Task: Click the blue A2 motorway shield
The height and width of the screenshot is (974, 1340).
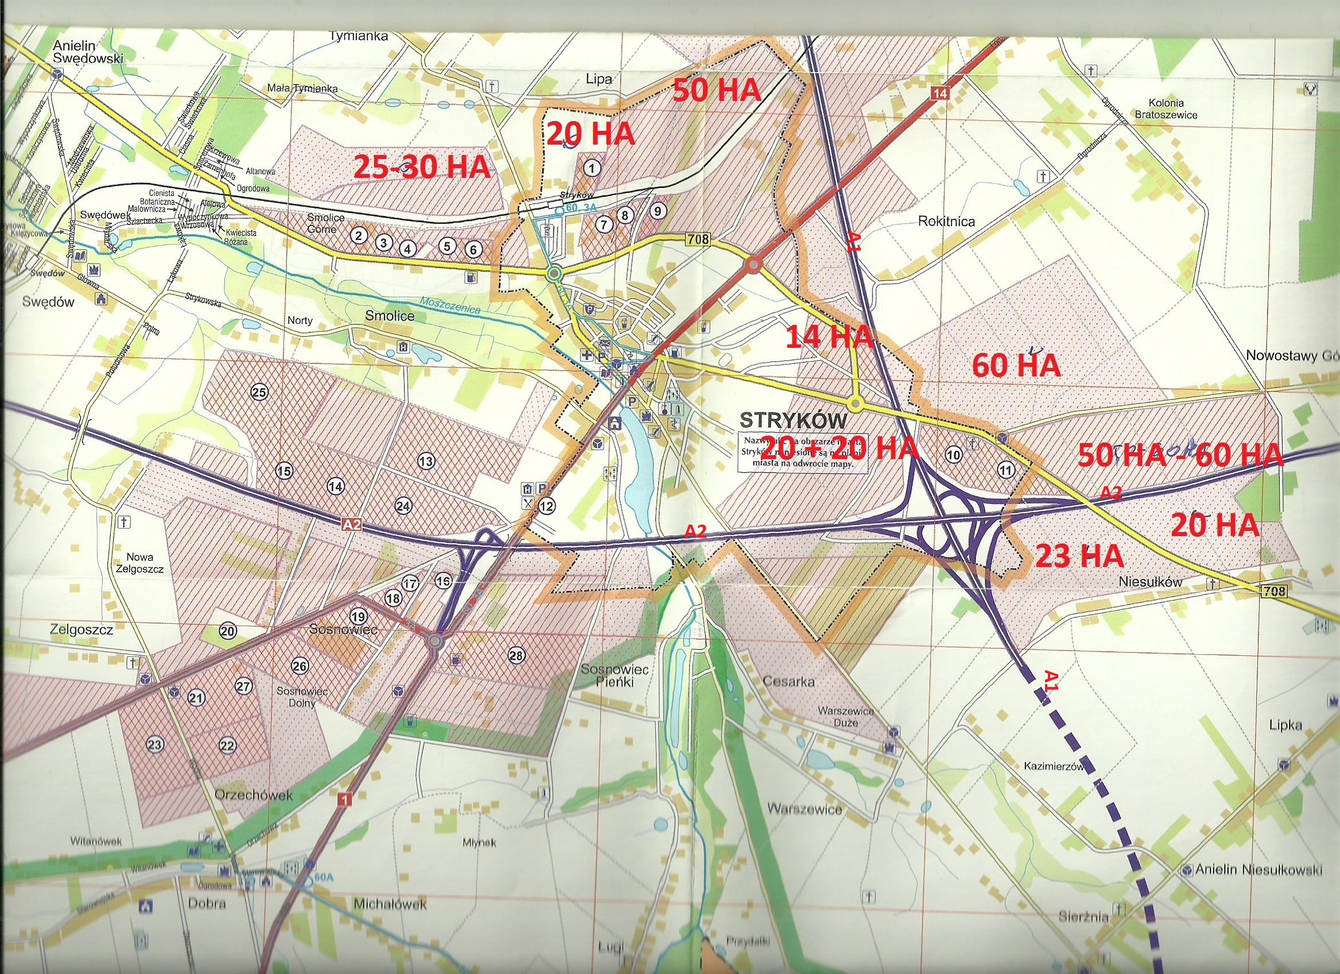Action: [x=352, y=524]
